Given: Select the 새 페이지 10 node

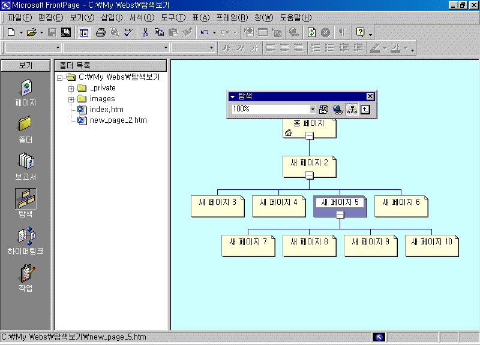Looking at the screenshot, I should click(432, 246).
